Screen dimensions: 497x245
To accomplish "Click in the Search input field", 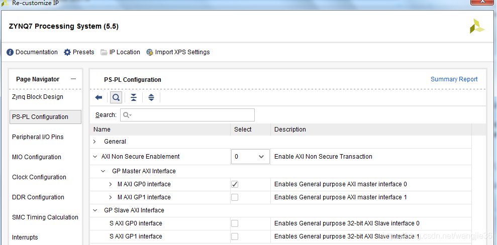I will (187, 115).
